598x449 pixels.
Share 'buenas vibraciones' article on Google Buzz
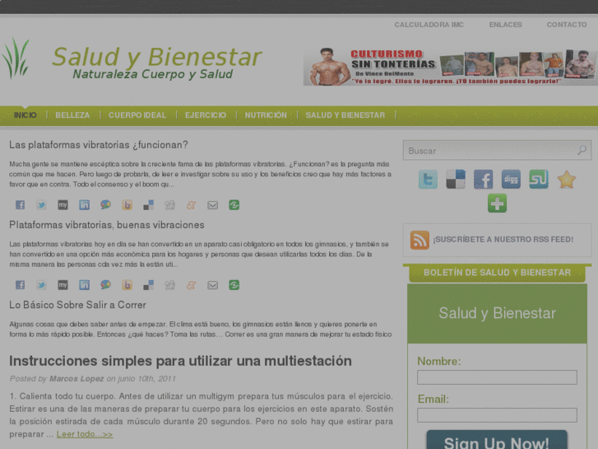pyautogui.click(x=105, y=285)
